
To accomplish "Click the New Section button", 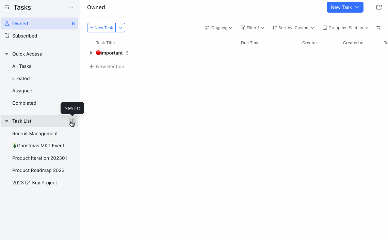I will (107, 66).
